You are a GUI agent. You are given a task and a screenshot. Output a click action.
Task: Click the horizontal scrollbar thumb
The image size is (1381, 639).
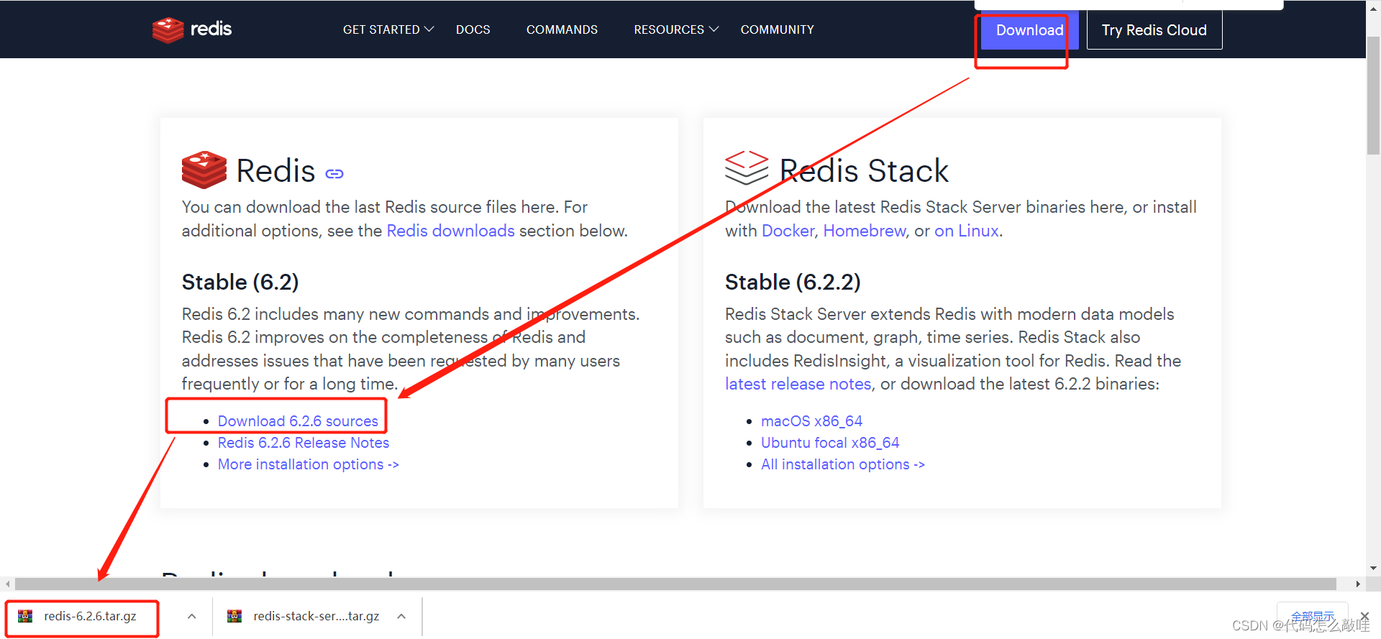tap(675, 584)
